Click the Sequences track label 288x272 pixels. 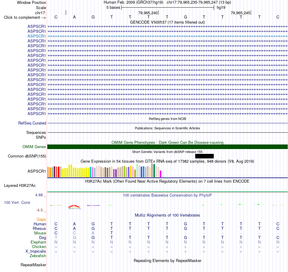[x=36, y=132]
